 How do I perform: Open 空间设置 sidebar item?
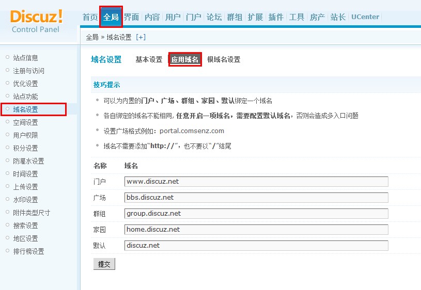25,122
